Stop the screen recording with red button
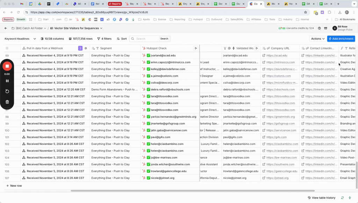 pyautogui.click(x=7, y=66)
